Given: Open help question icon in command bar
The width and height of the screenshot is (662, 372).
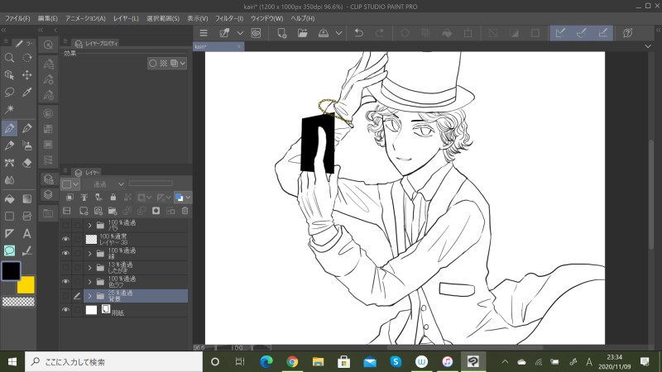Looking at the screenshot, I should click(x=628, y=33).
